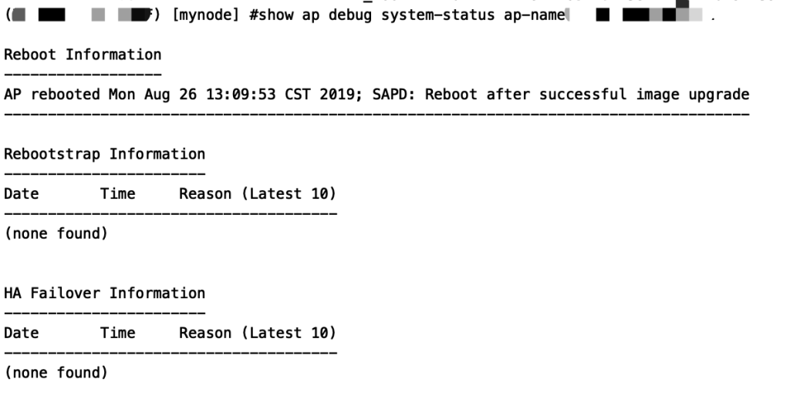Viewport: 790px width, 399px height.
Task: Click 'debug' in the command line
Action: point(350,15)
